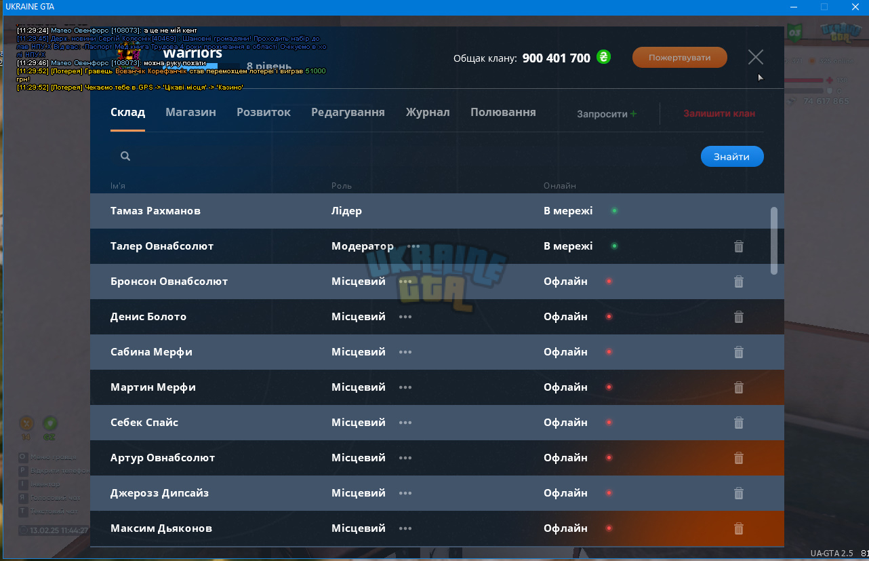The image size is (869, 561).
Task: Open role options for Модератор Талер Овнабсолют
Action: pos(413,246)
